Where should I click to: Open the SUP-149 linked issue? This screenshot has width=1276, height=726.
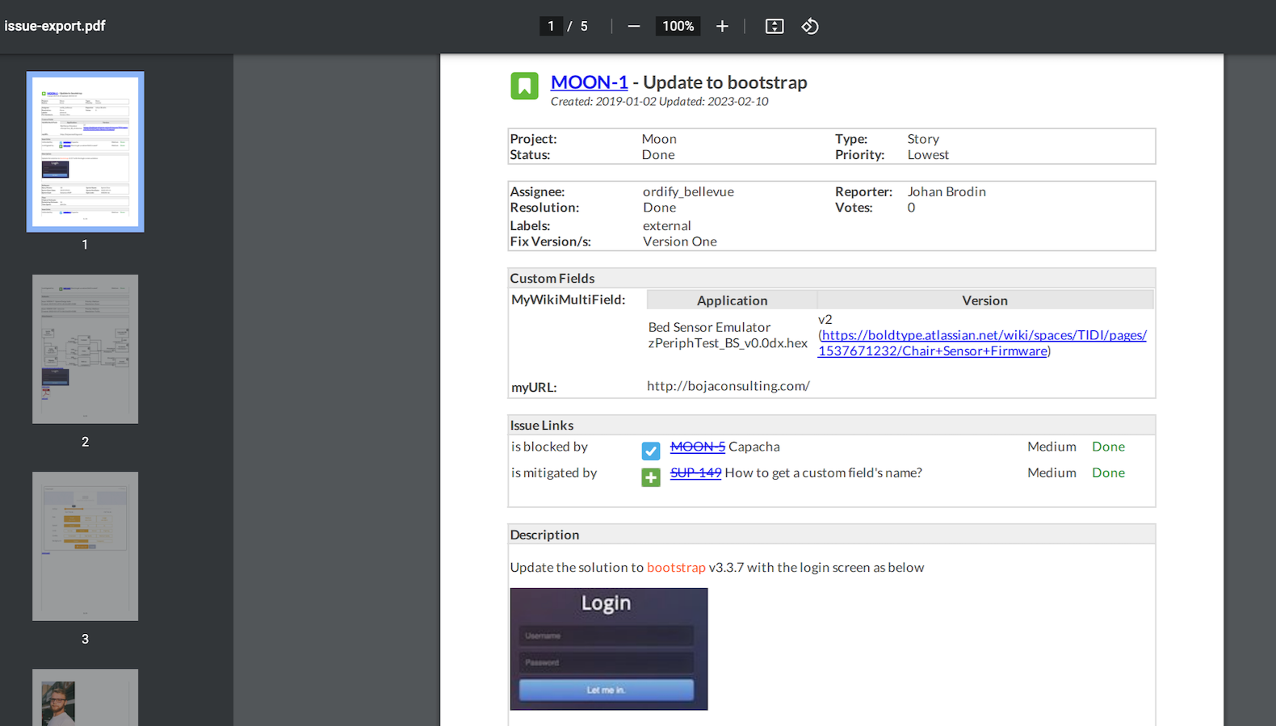coord(695,473)
